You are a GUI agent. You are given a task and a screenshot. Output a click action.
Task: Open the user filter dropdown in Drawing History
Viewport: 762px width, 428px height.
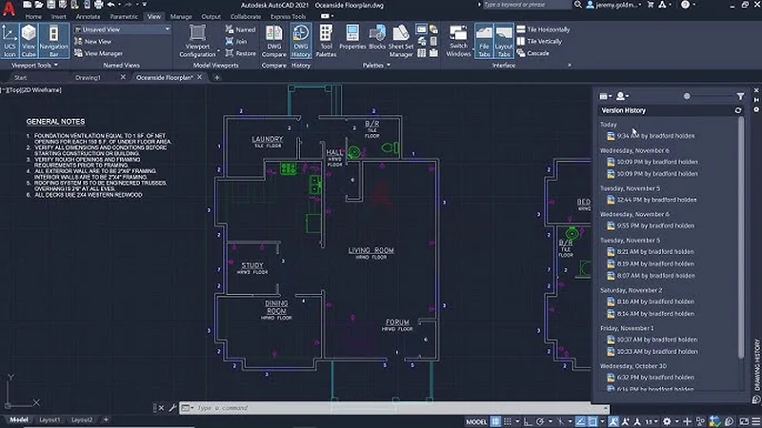click(x=622, y=96)
